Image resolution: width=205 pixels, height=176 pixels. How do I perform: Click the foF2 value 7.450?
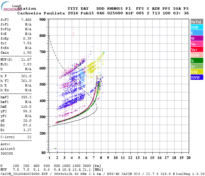26,20
